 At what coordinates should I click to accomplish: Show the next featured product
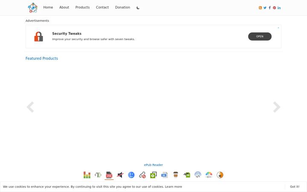[x=277, y=107]
